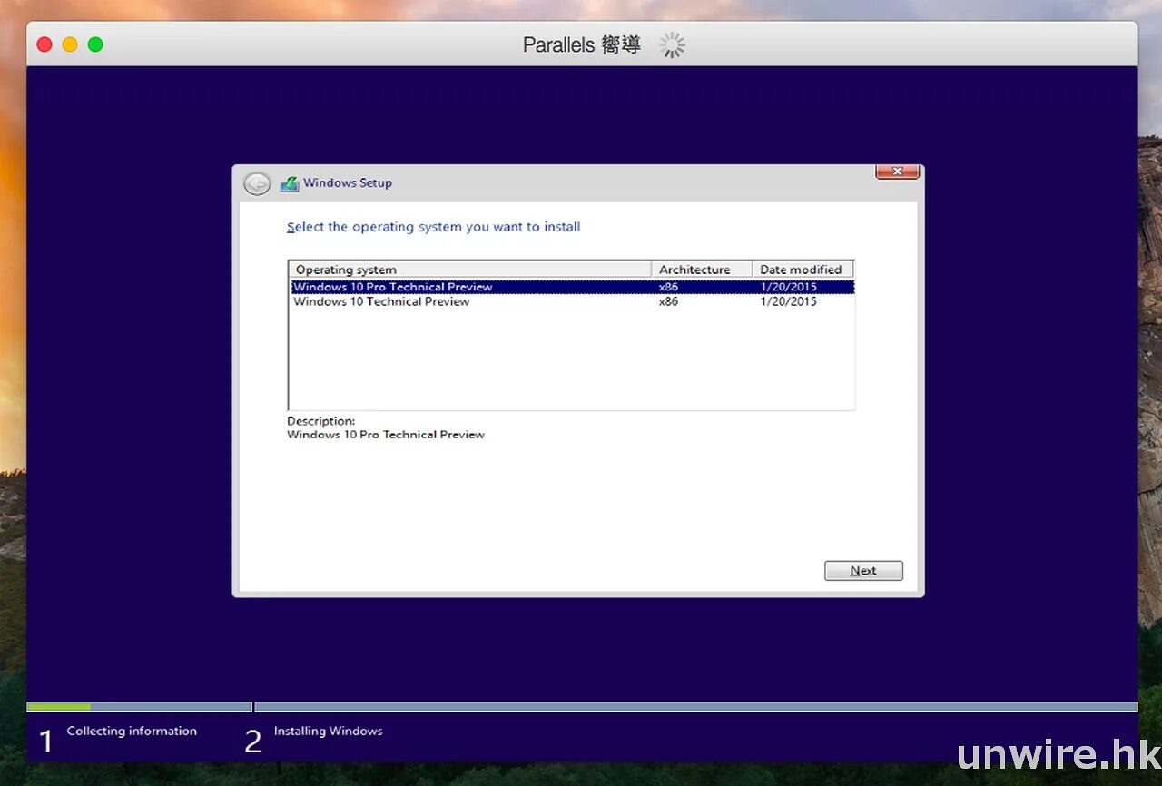Close the Parallels window with red button

click(44, 44)
